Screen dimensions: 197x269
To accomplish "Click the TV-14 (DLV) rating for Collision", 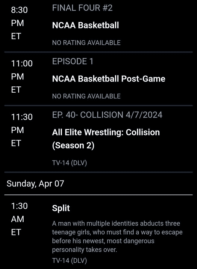I will pos(69,163).
